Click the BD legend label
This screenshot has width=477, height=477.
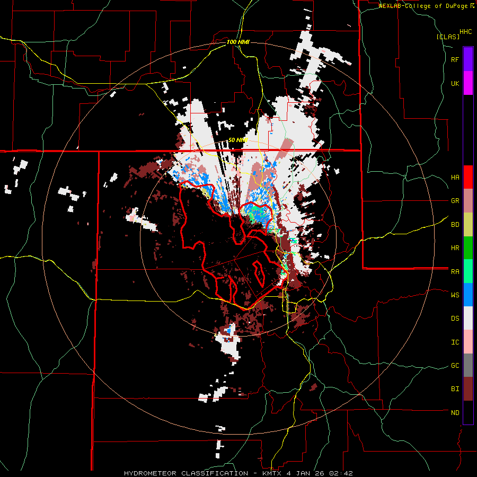pyautogui.click(x=455, y=225)
